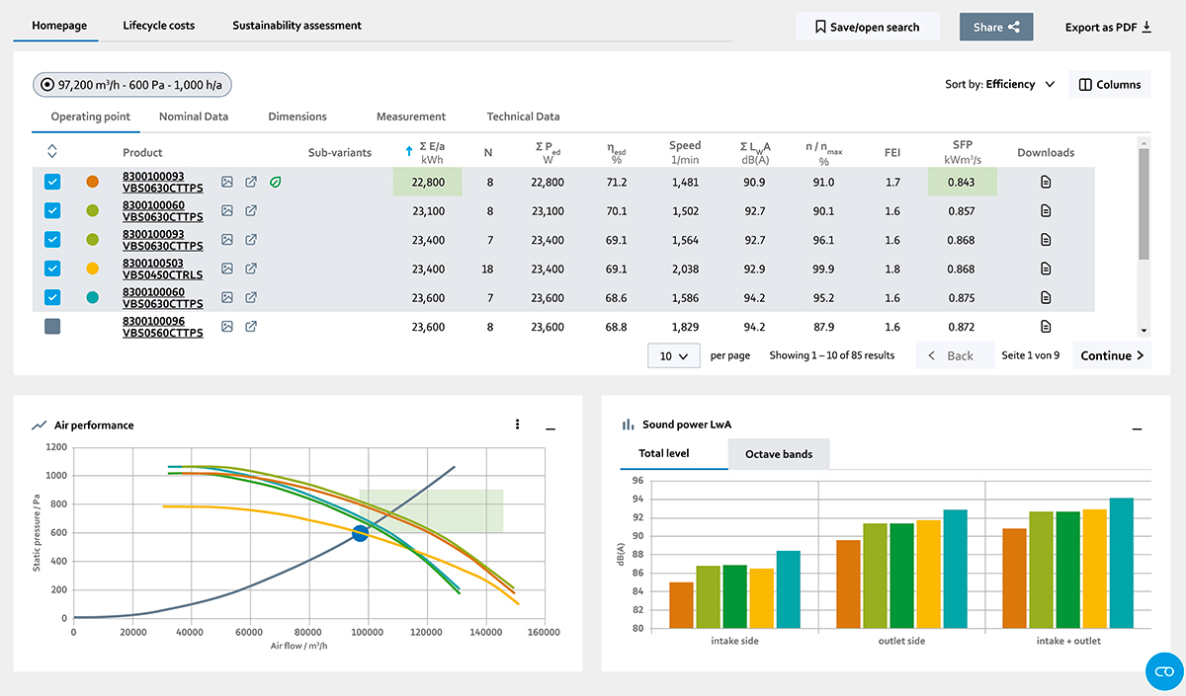Open product link 8300100503 VBS0450CTRLS
This screenshot has height=696, width=1186.
pyautogui.click(x=162, y=269)
